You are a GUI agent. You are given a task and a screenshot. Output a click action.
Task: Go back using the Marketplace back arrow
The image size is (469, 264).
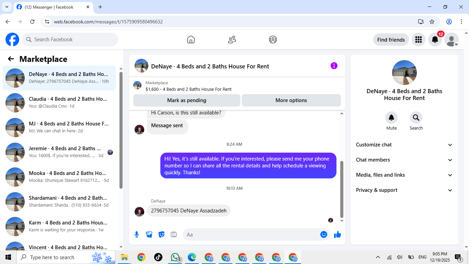[11, 59]
